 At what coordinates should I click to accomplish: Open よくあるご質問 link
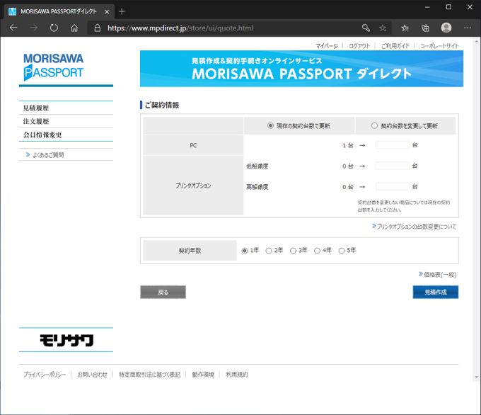[48, 155]
